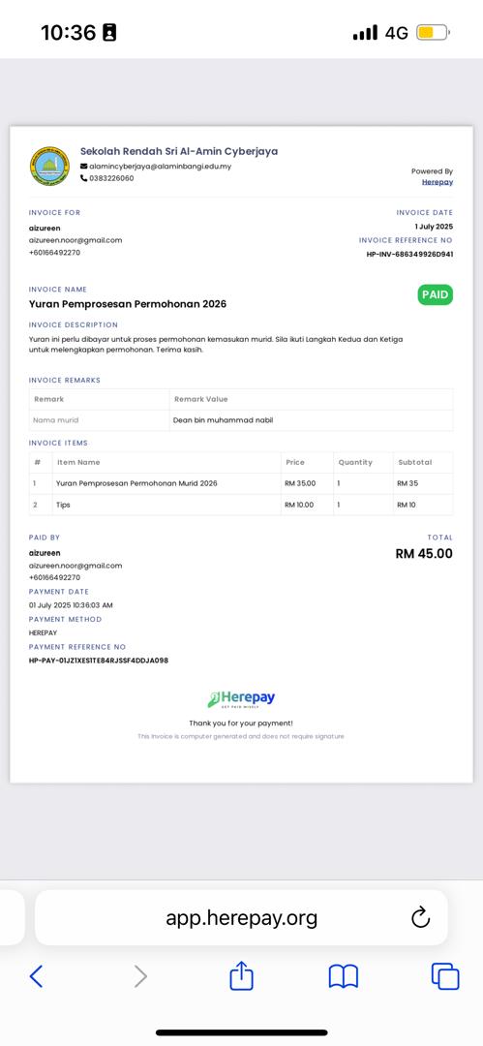Image resolution: width=483 pixels, height=1046 pixels.
Task: Click the Tips row in invoice items
Action: point(241,505)
